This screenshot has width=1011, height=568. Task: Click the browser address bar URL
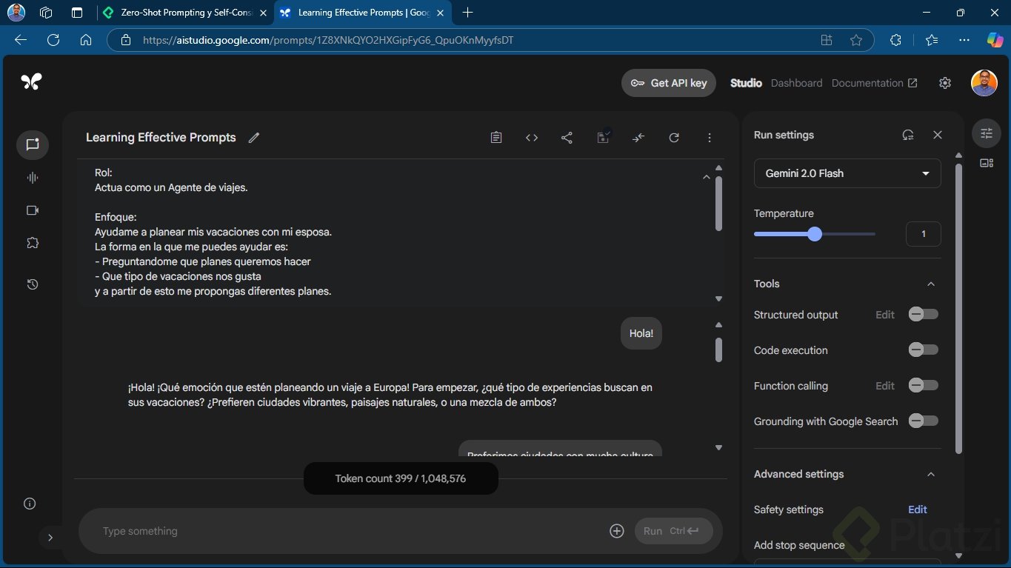328,40
